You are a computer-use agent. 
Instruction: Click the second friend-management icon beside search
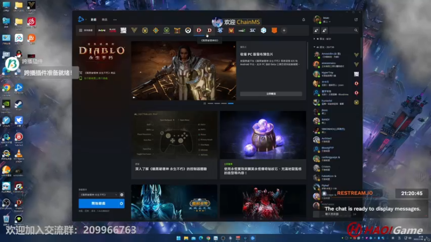click(x=324, y=31)
